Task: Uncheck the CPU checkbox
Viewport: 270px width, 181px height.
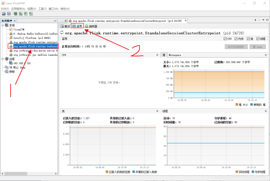Action: point(225,39)
